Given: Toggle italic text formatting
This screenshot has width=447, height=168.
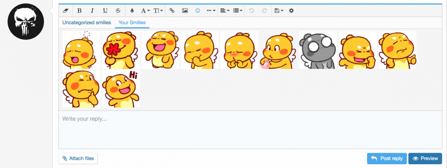Looking at the screenshot, I should [92, 11].
